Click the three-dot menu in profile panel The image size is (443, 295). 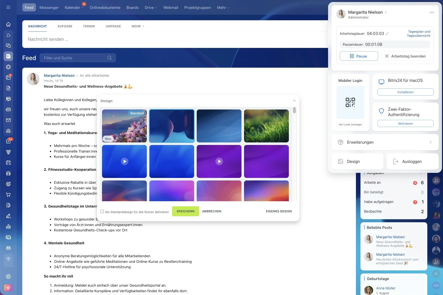[432, 12]
